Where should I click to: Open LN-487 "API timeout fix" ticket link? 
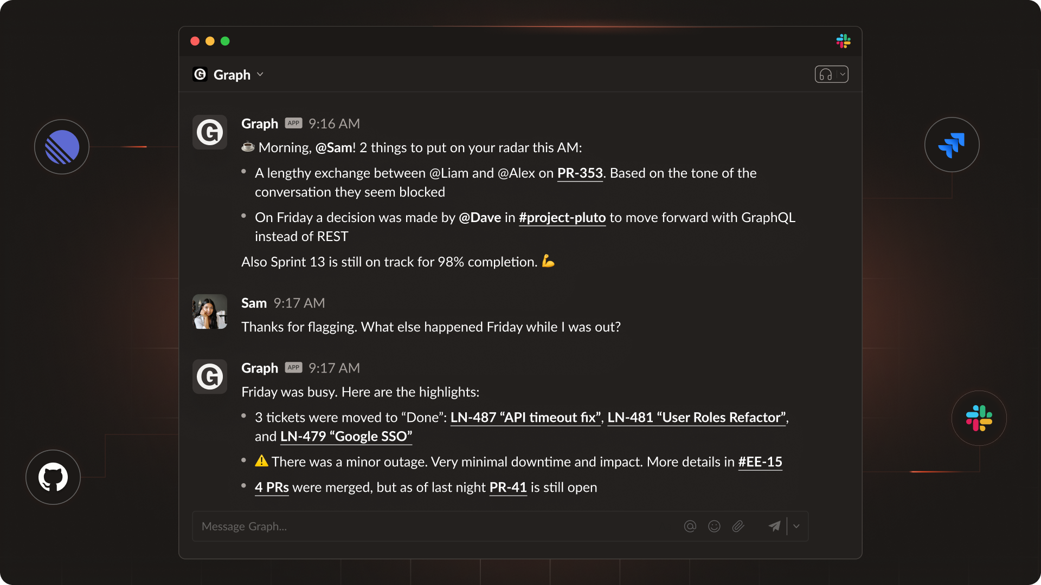click(525, 418)
